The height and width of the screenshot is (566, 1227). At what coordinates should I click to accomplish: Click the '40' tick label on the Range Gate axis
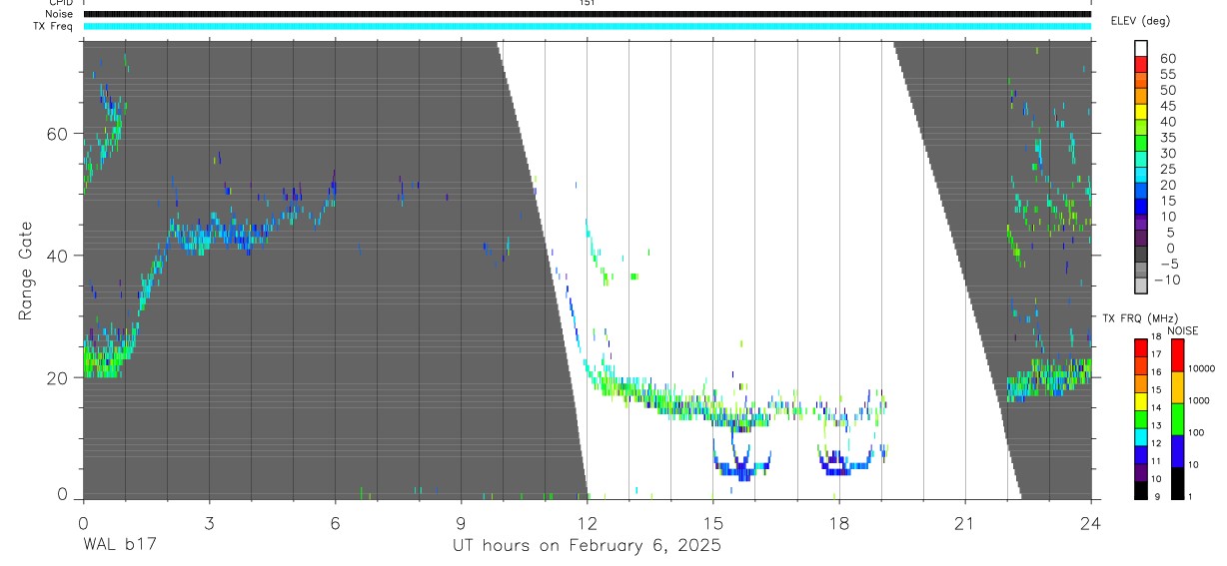click(57, 257)
